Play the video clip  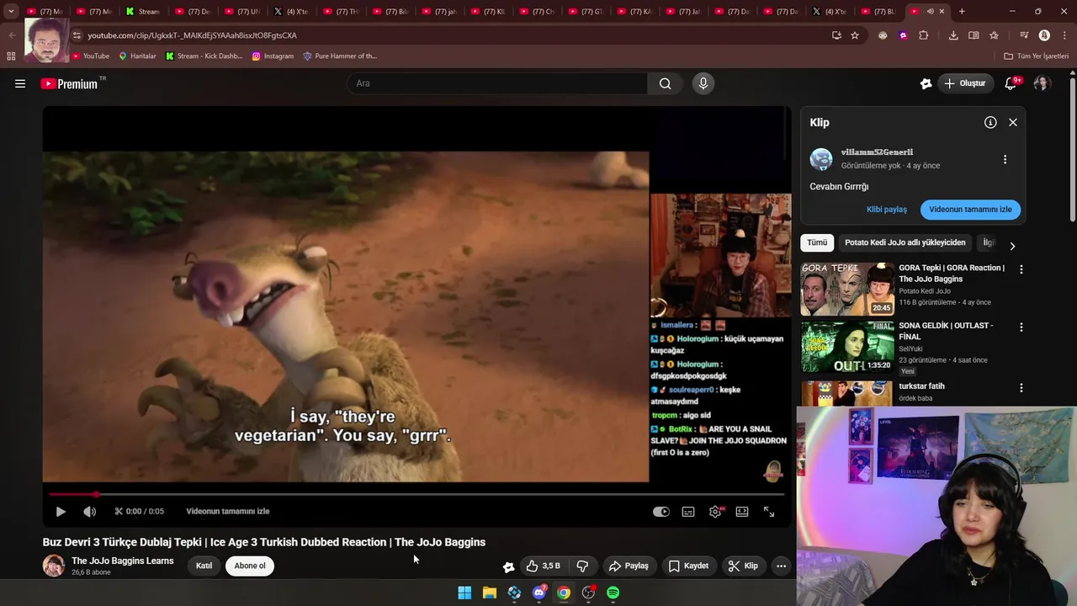[61, 511]
